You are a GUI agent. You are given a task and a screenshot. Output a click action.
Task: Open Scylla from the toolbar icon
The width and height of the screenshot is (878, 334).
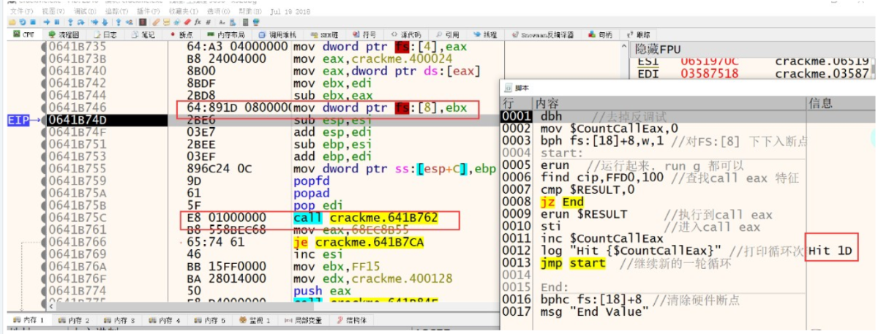coord(143,22)
